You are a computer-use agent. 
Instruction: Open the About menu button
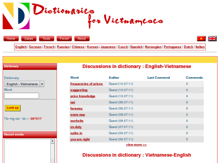click(82, 39)
